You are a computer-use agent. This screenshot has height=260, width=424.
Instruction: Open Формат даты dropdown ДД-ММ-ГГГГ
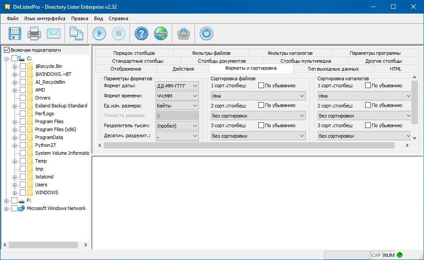coord(177,86)
